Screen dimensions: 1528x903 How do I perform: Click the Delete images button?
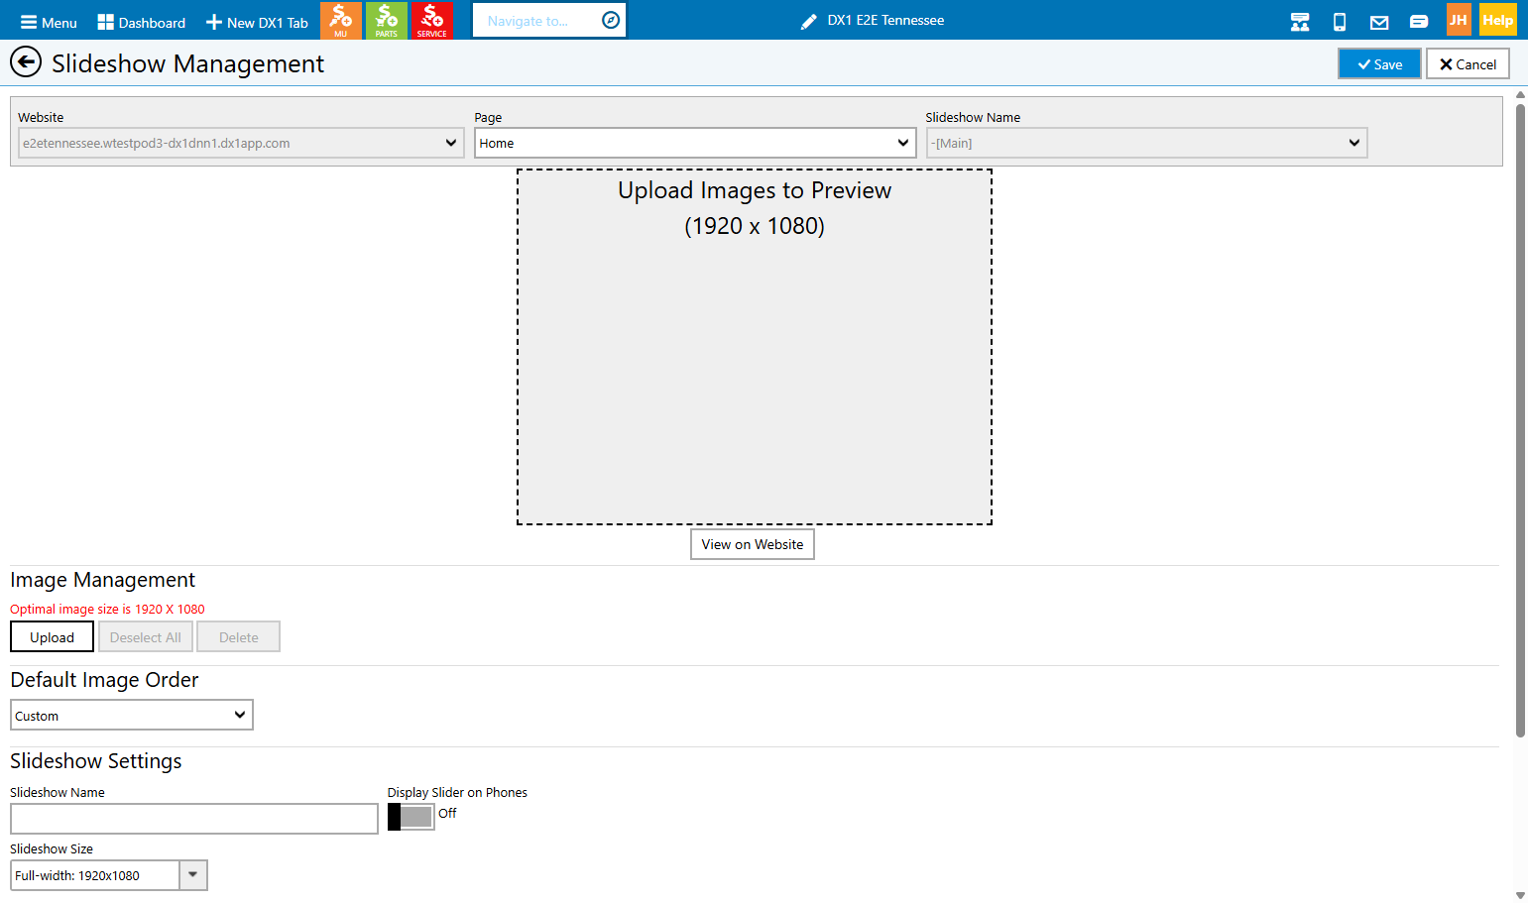239,636
